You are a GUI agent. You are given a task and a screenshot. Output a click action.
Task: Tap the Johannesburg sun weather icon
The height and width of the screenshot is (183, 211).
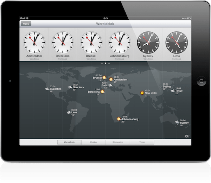[119, 119]
